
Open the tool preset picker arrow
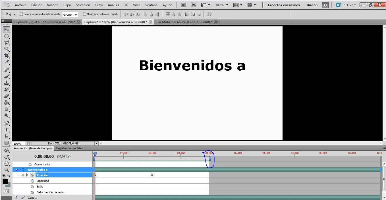pyautogui.click(x=14, y=14)
